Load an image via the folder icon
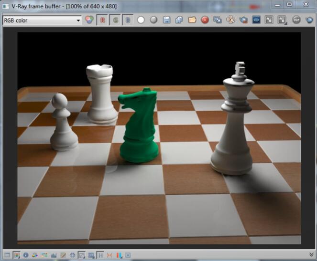Image resolution: width=317 pixels, height=261 pixels. [x=192, y=20]
